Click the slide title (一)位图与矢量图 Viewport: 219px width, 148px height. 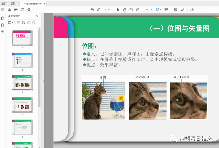click(180, 28)
